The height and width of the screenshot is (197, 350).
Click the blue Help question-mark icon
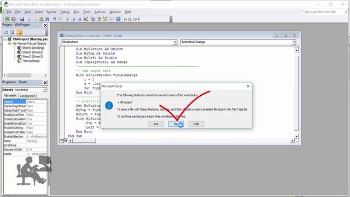(118, 19)
